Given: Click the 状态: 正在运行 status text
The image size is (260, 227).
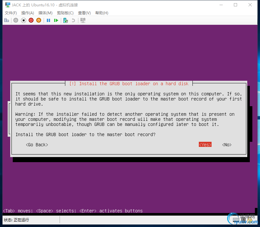Looking at the screenshot, I should [17, 220].
